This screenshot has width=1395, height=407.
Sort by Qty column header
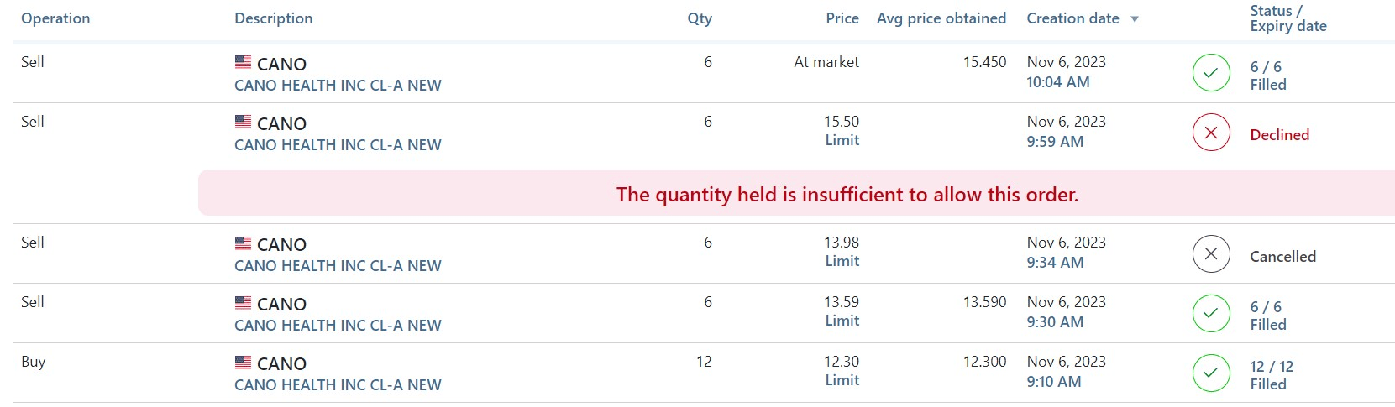tap(699, 18)
